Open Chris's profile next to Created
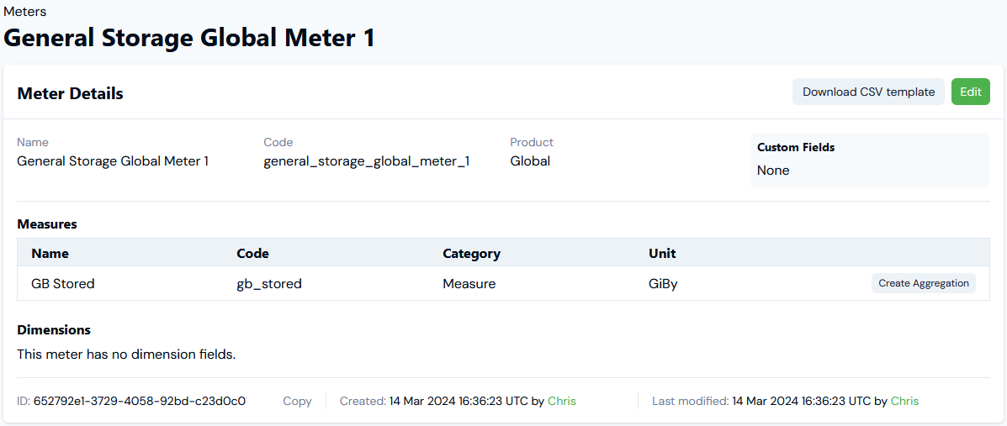1007x426 pixels. (x=562, y=401)
